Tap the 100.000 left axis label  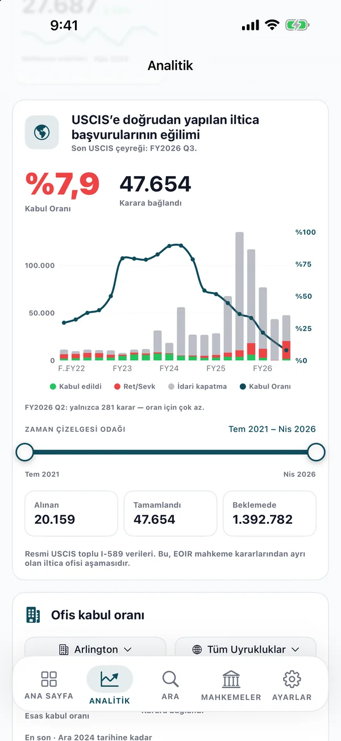[40, 265]
